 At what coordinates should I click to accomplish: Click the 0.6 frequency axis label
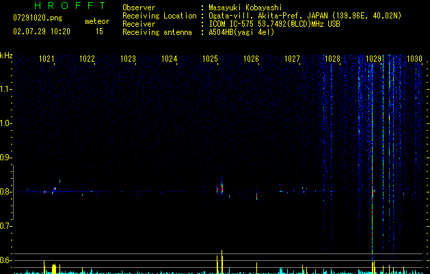tap(5, 260)
